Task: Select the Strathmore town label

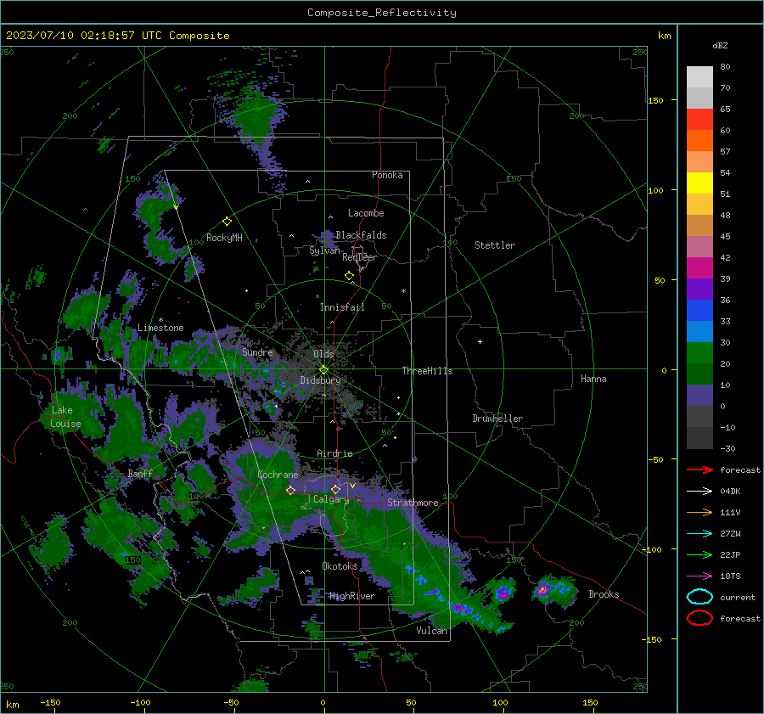Action: tap(413, 503)
